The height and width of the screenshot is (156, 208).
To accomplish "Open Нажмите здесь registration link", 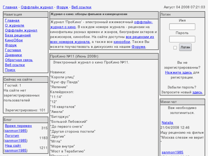I will (179, 72).
